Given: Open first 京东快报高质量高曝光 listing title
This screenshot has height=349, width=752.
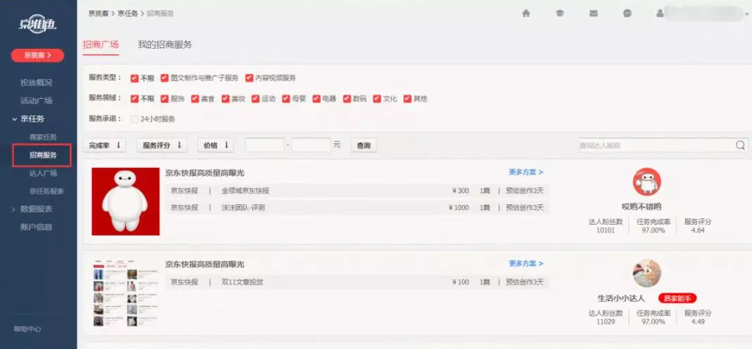Looking at the screenshot, I should pos(205,173).
